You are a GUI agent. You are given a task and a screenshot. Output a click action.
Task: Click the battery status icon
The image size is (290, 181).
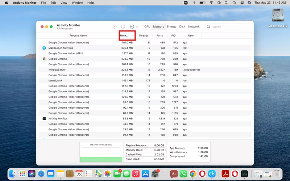pyautogui.click(x=202, y=3)
